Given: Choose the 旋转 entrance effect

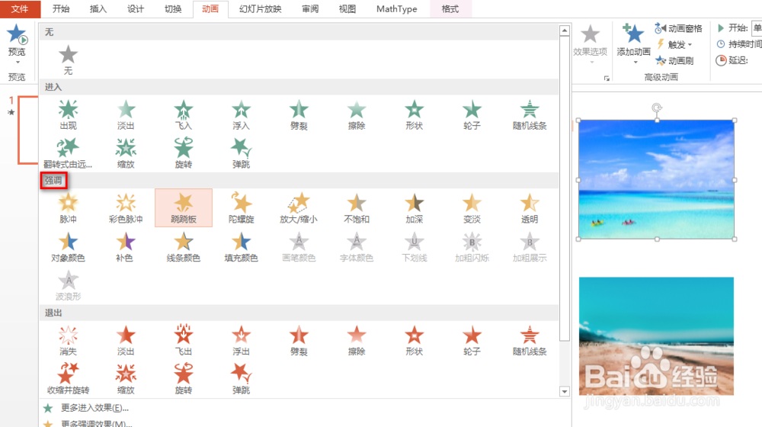Looking at the screenshot, I should pos(184,153).
